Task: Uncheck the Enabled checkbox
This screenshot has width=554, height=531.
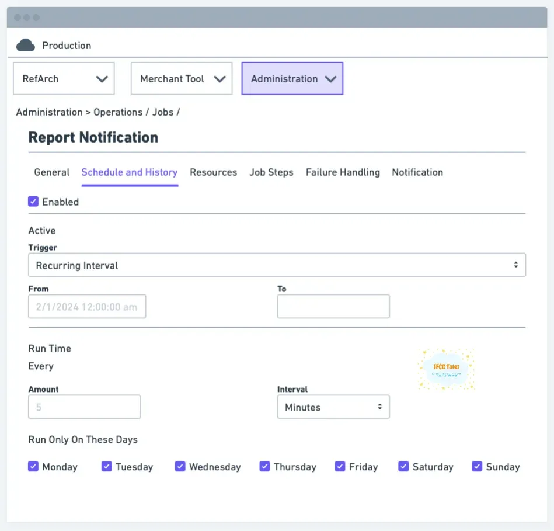Action: 33,202
